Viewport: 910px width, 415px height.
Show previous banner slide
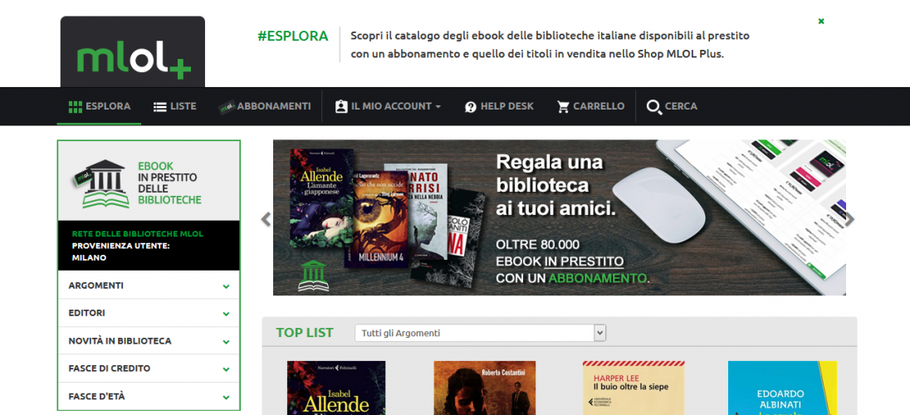[266, 219]
